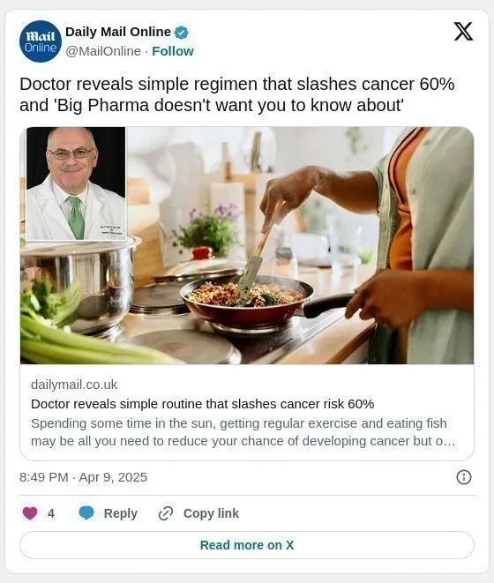Click the blue verified badge
494x583 pixels.
point(181,33)
